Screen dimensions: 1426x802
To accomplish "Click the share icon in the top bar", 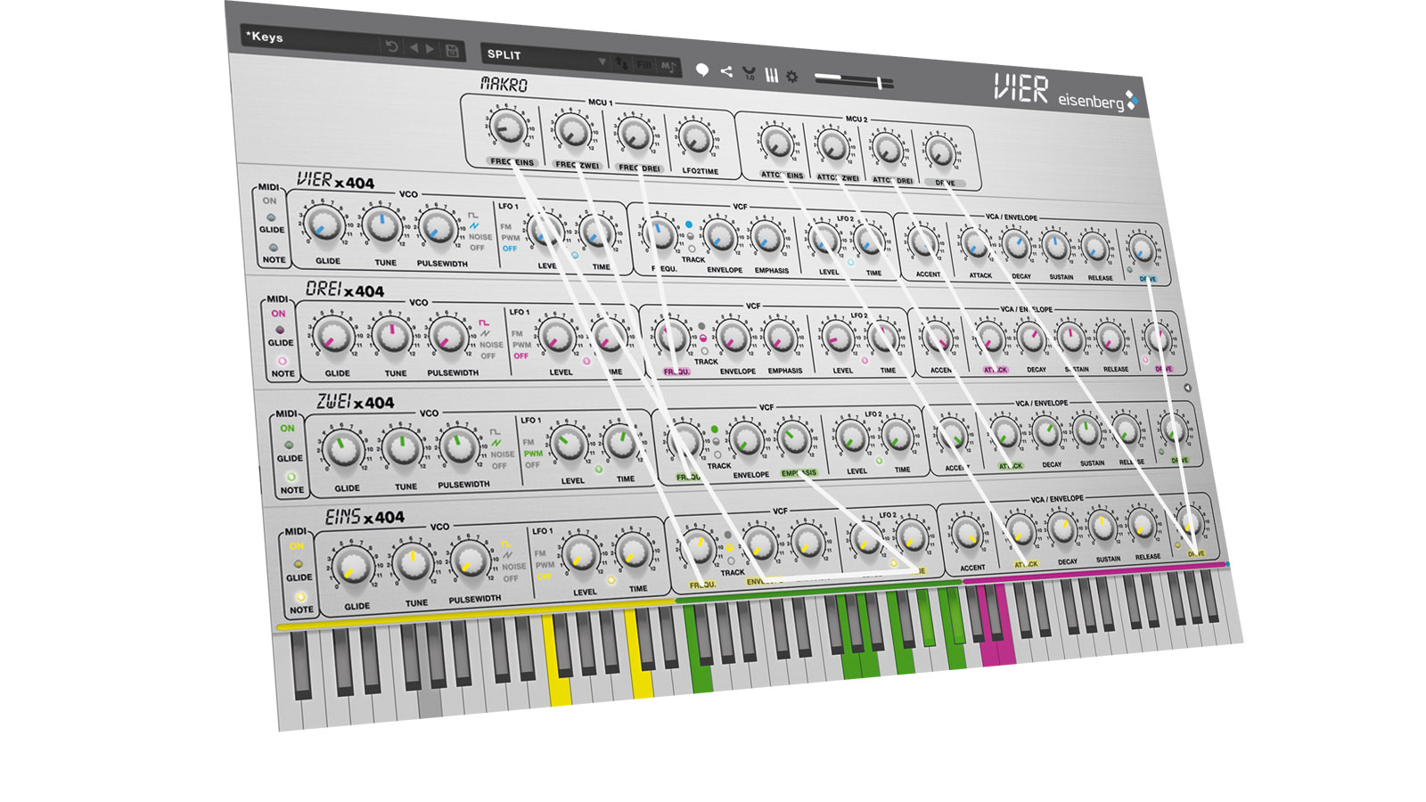I will 726,71.
